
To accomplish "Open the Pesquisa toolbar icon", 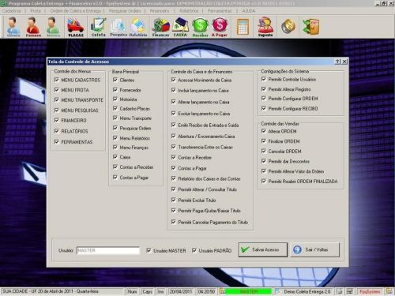I will tap(118, 27).
